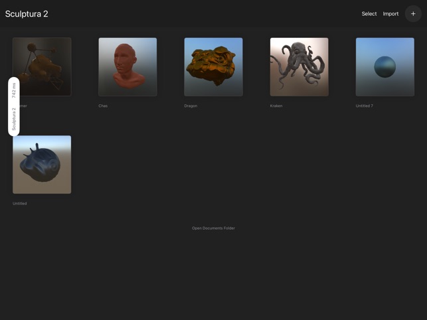Open the blue Untitled creature thumbnail
This screenshot has height=320, width=427.
[42, 165]
